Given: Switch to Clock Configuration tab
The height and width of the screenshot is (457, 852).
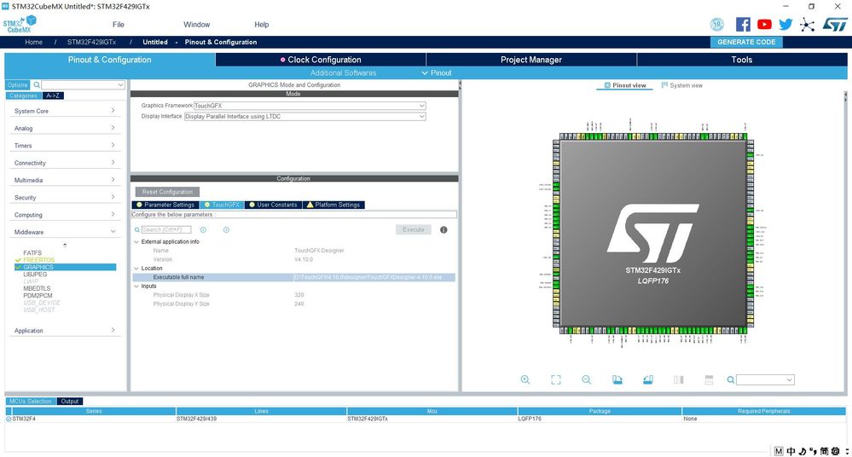Looking at the screenshot, I should click(321, 60).
